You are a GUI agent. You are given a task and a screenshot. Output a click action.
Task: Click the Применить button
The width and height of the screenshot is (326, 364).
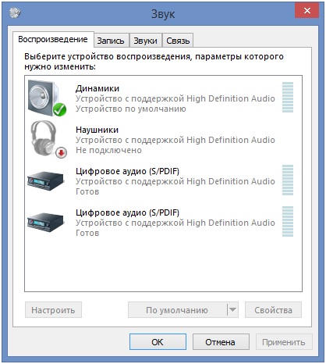284,342
